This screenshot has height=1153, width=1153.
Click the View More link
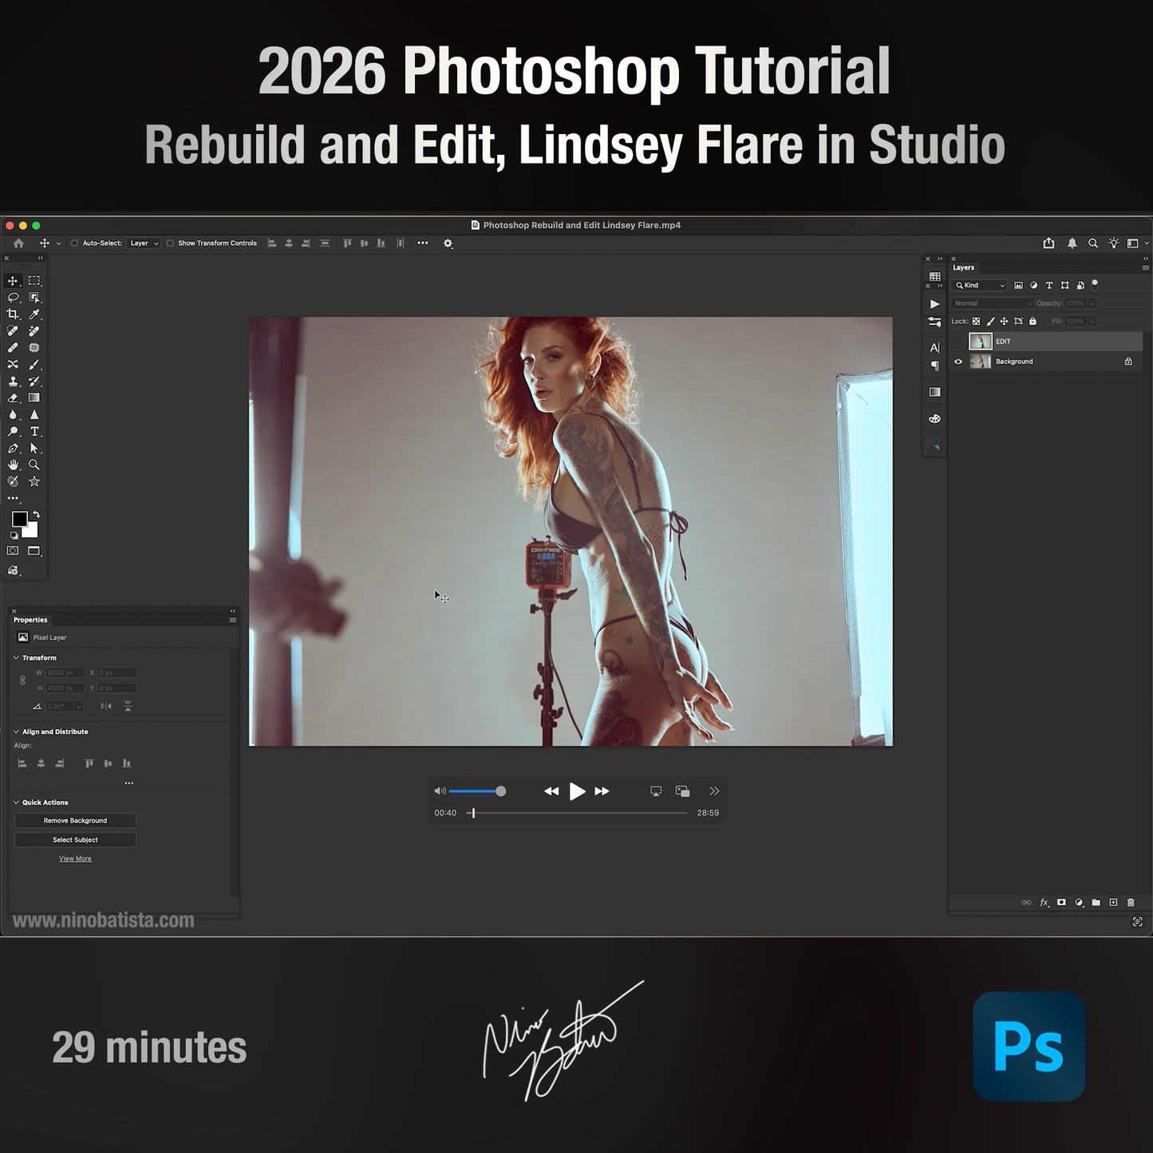pyautogui.click(x=75, y=858)
